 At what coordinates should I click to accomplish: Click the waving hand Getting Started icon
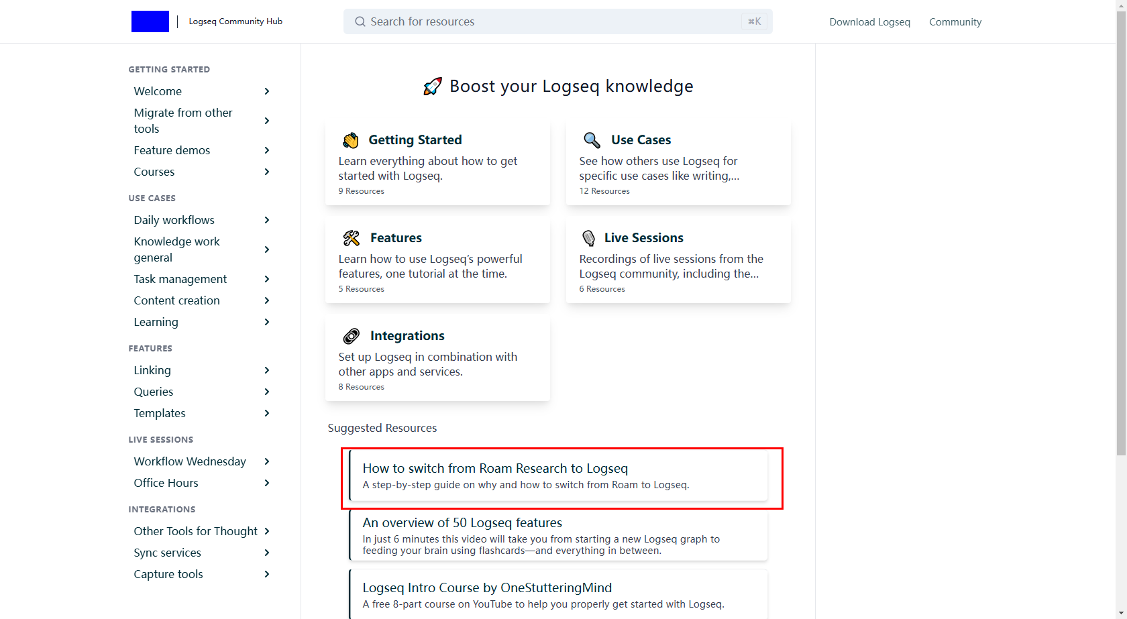point(351,140)
